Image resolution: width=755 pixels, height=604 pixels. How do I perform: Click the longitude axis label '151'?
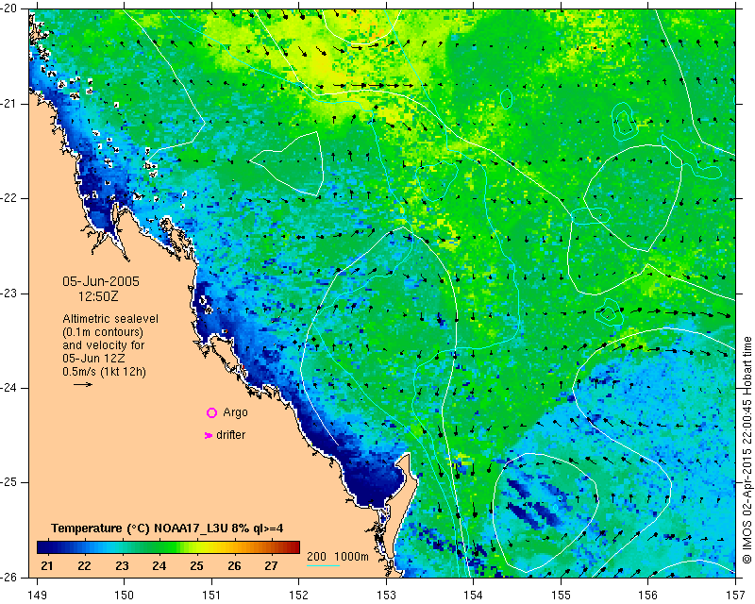tap(211, 596)
